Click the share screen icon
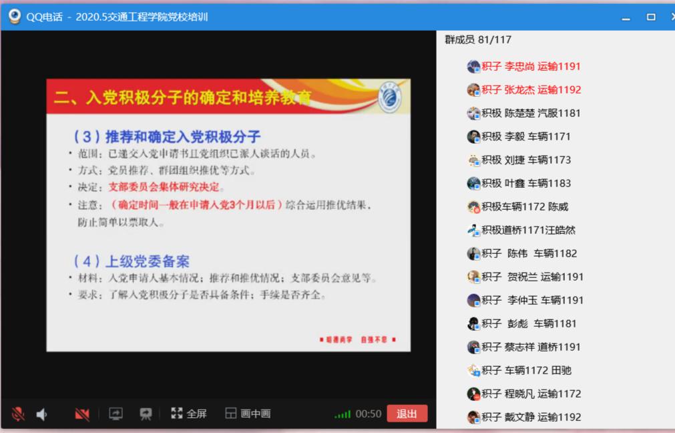Image resolution: width=675 pixels, height=433 pixels. [x=116, y=414]
